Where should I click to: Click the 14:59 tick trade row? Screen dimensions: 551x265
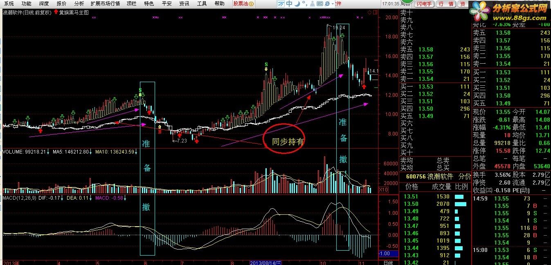[511, 199]
